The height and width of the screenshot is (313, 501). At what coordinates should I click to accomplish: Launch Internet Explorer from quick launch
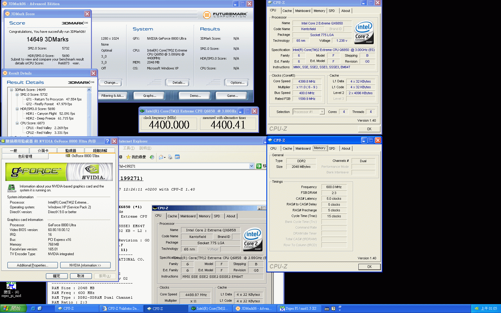(33, 309)
